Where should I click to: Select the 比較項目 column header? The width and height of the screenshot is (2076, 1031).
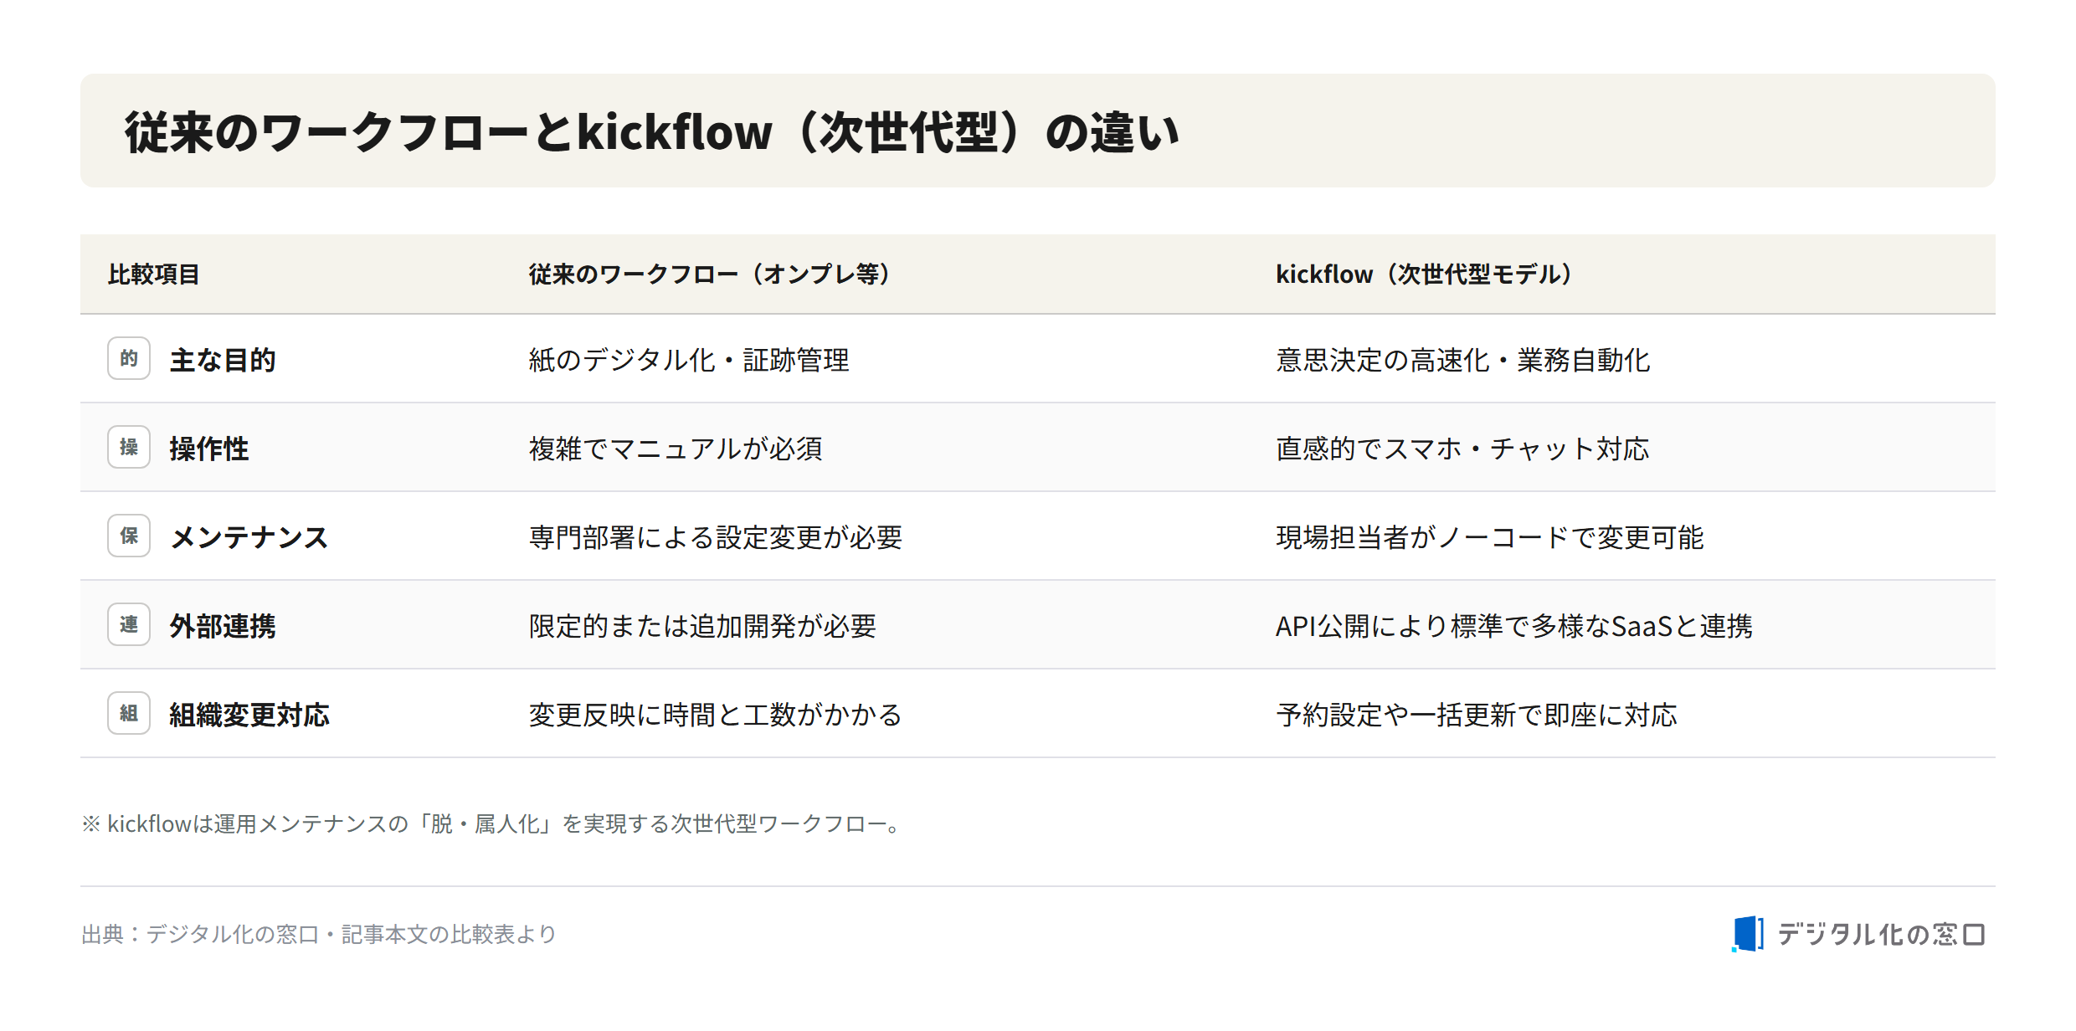(153, 274)
